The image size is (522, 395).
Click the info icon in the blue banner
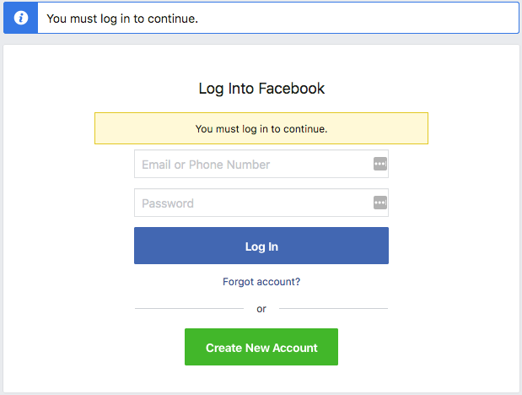point(21,18)
